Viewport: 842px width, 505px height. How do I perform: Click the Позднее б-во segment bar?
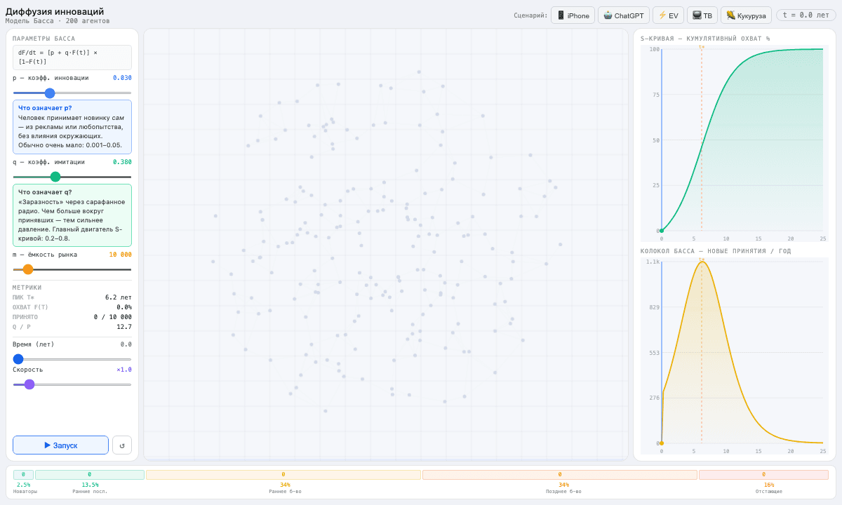[560, 475]
